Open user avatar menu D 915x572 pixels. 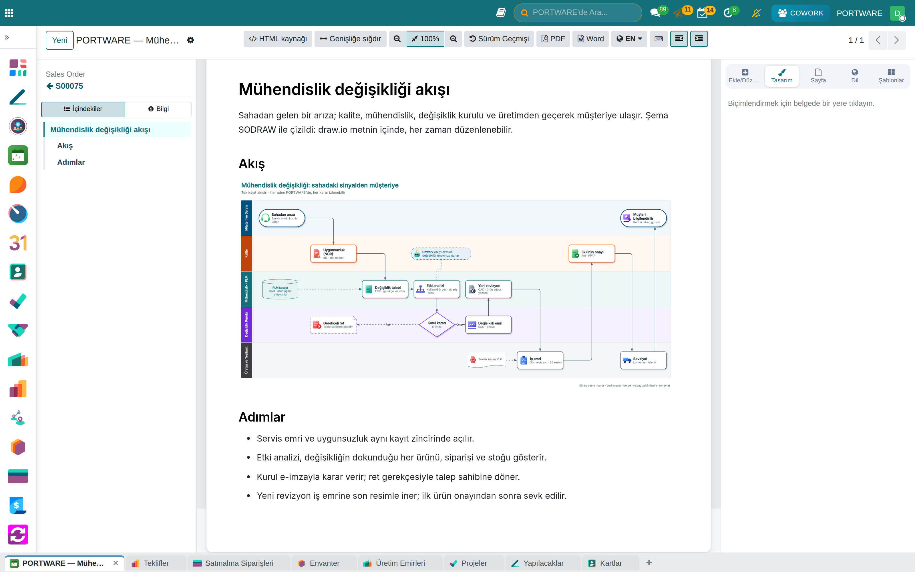(x=898, y=13)
